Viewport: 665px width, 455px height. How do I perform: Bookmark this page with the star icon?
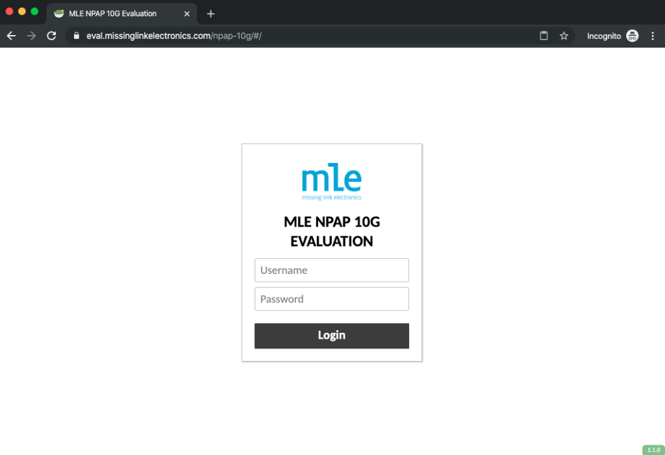point(564,36)
